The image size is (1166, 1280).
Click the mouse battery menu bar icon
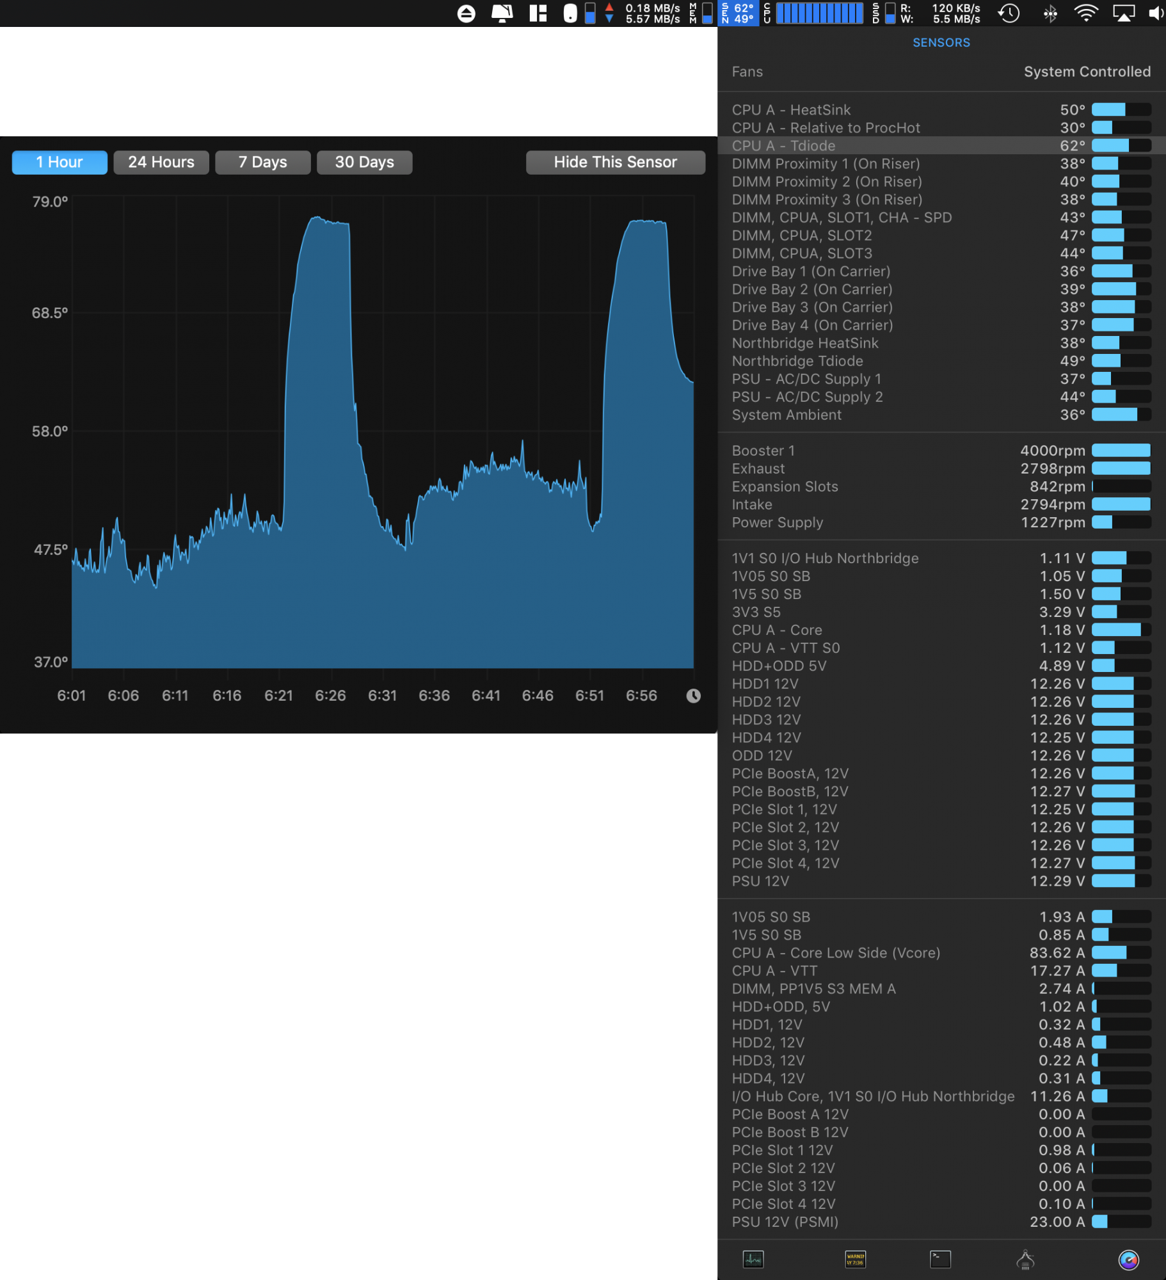(x=570, y=13)
